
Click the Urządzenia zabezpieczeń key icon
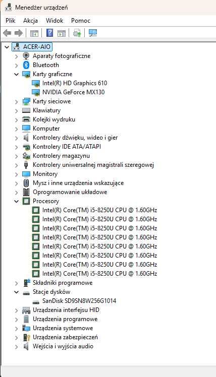[x=26, y=337]
